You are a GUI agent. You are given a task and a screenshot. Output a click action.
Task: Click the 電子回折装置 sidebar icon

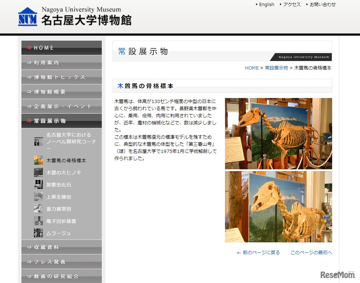pyautogui.click(x=38, y=221)
